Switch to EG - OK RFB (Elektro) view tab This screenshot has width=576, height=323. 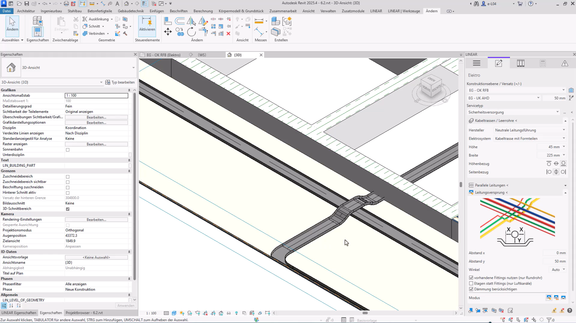(163, 55)
